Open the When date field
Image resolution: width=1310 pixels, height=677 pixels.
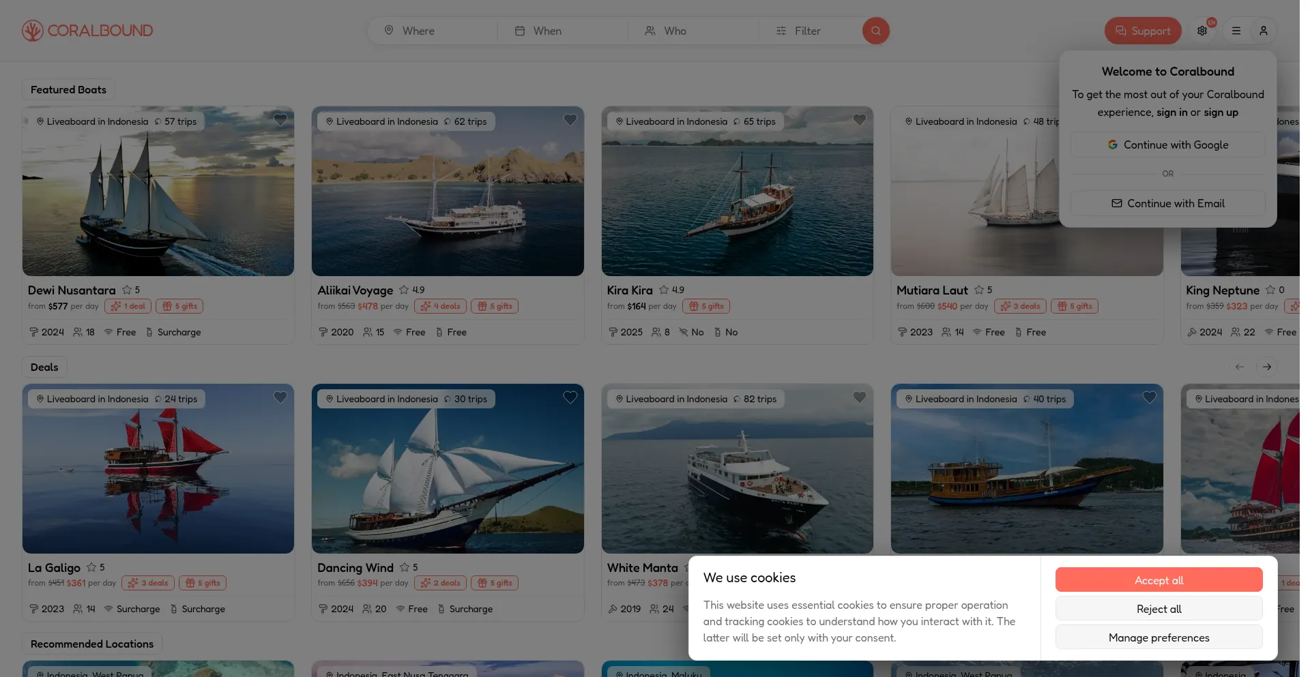[x=563, y=31]
